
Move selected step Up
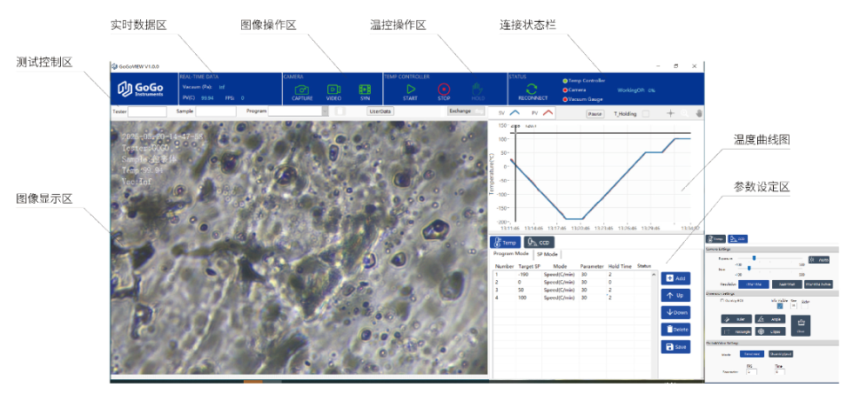click(675, 296)
